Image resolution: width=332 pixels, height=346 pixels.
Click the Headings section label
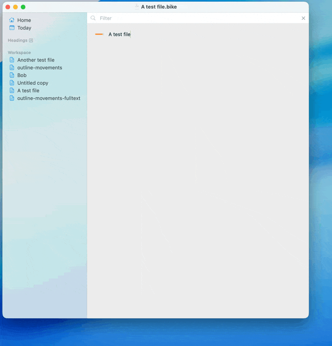tap(17, 41)
